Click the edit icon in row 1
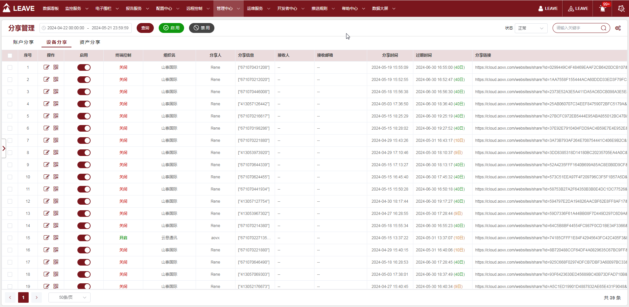The height and width of the screenshot is (307, 629). (x=46, y=67)
